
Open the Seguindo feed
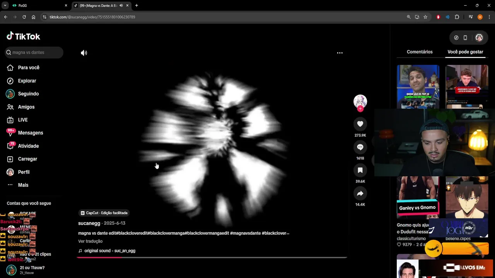coord(23,94)
